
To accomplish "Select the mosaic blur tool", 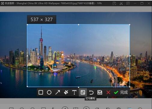I will 83,92.
